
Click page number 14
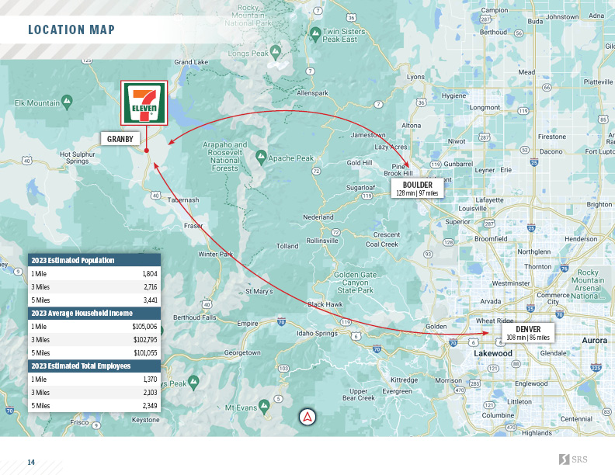(x=31, y=462)
